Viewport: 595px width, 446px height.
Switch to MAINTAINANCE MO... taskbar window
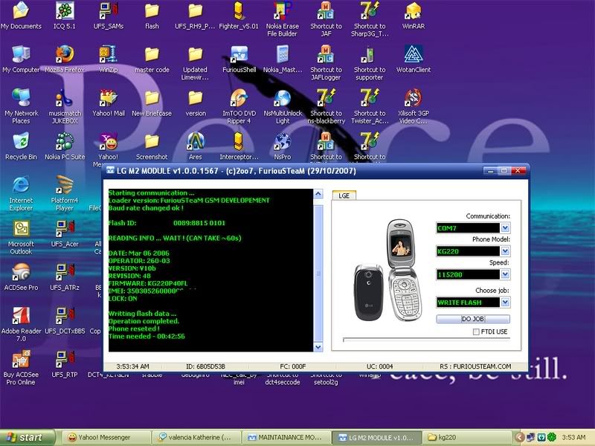[x=286, y=437]
